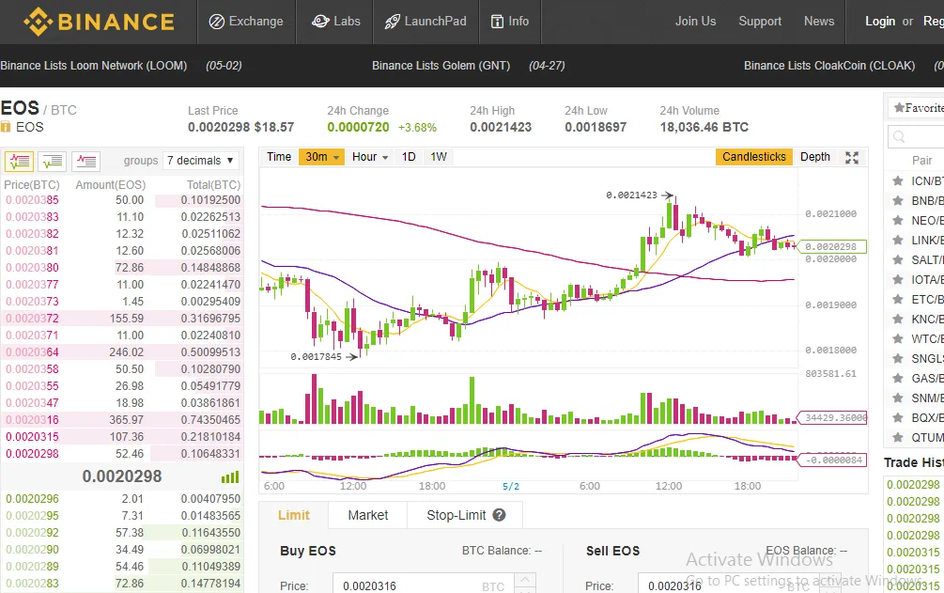This screenshot has width=944, height=593.
Task: Select sell order at price 0.0020372
Action: 122,319
